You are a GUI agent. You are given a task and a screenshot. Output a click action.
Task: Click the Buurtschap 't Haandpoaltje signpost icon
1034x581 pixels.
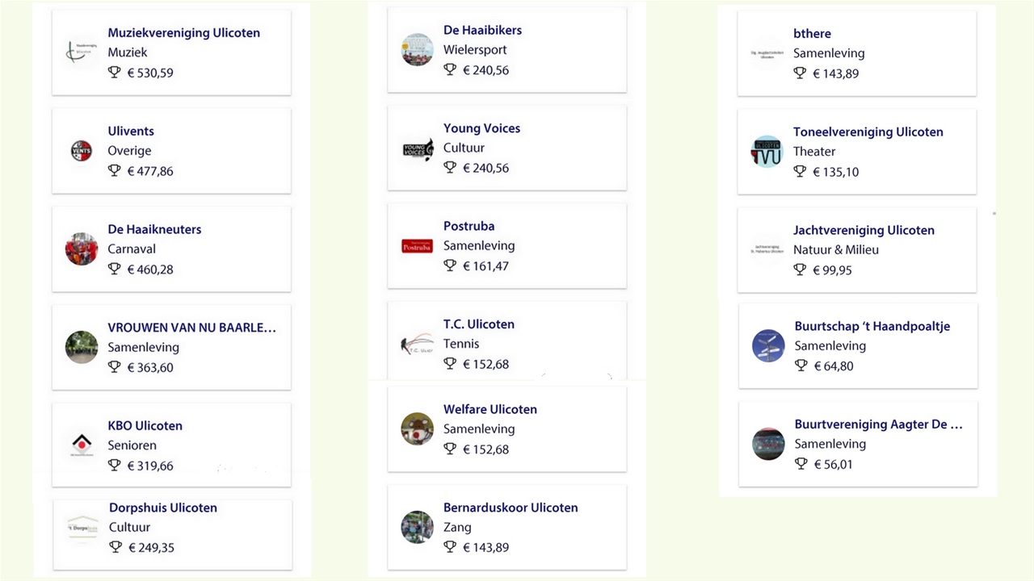click(x=768, y=345)
